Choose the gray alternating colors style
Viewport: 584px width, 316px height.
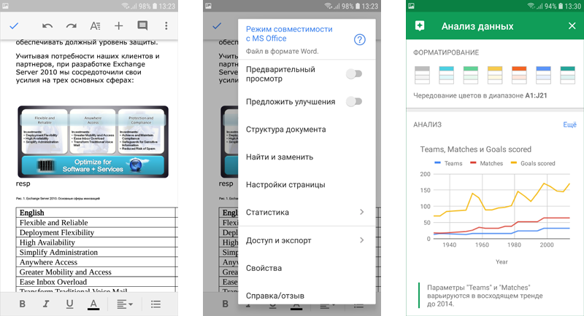(422, 75)
